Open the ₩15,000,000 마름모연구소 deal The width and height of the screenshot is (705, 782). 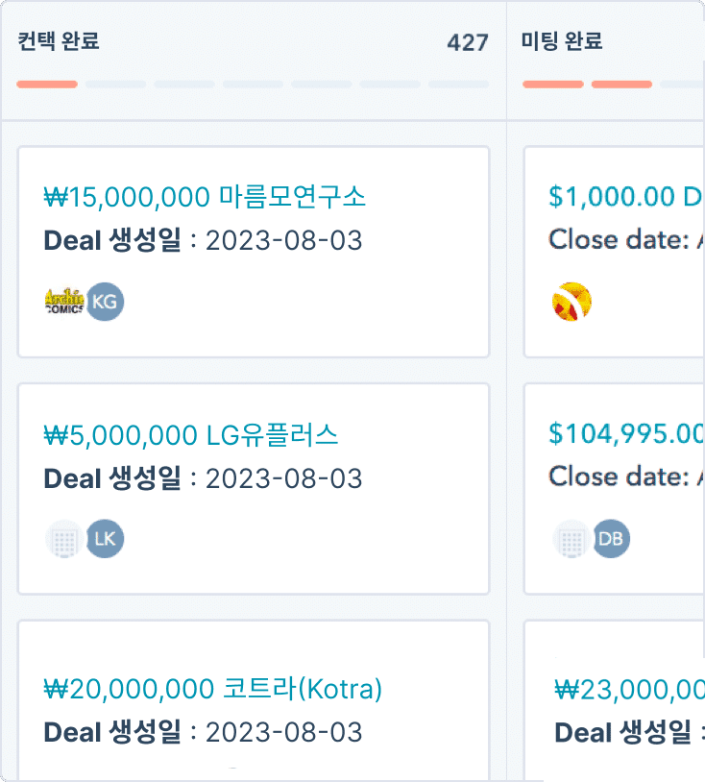205,197
